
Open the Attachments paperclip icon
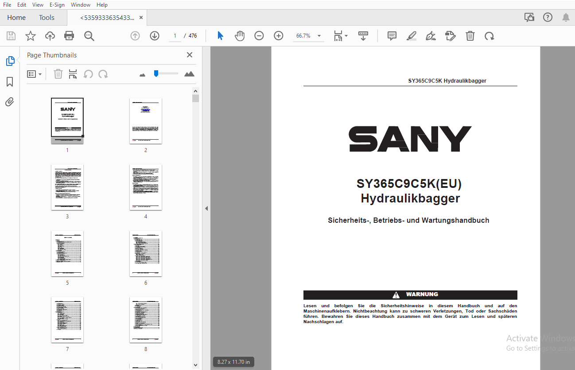point(10,102)
